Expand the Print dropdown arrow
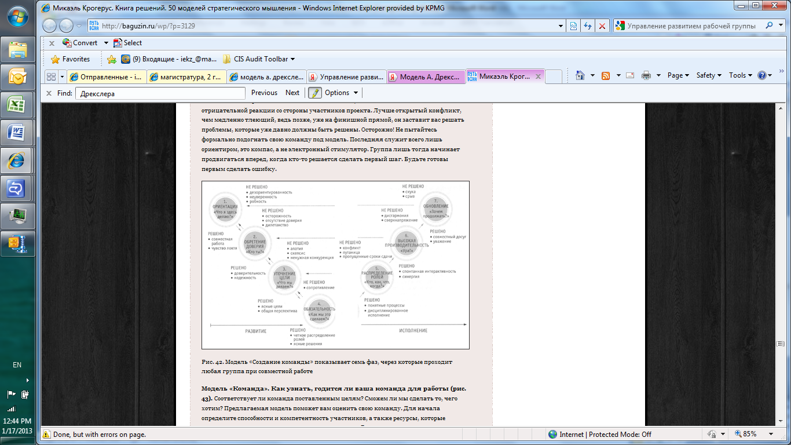The image size is (791, 445). coord(659,75)
